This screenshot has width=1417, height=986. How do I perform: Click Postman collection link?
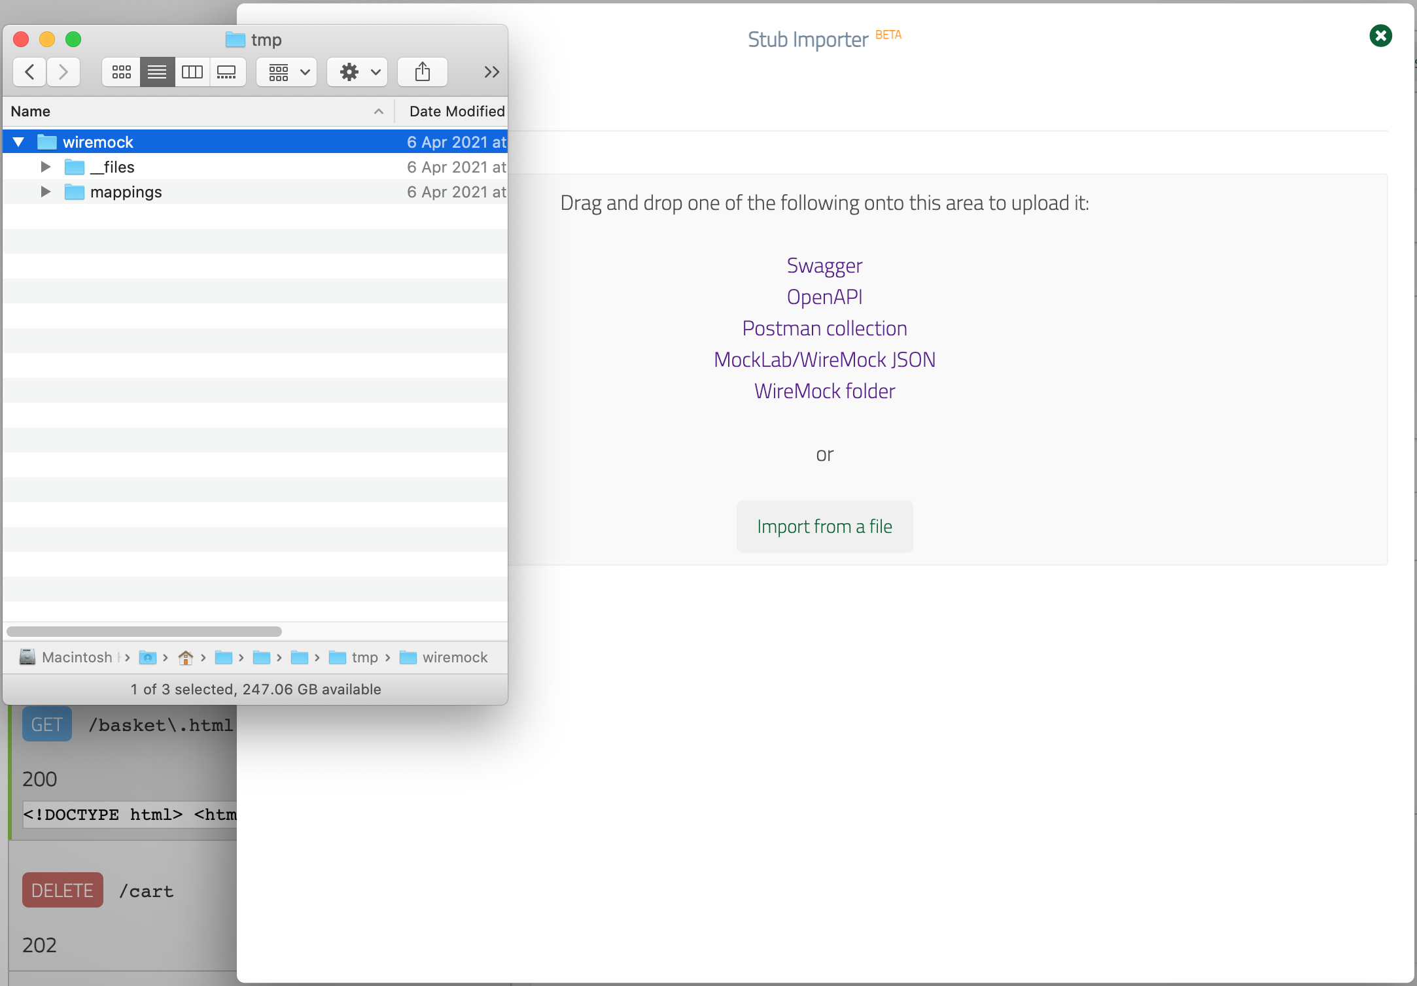824,328
